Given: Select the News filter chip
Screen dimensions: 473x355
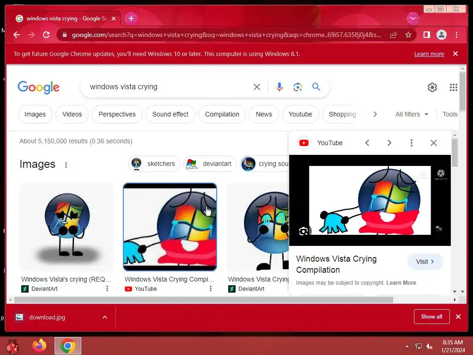Looking at the screenshot, I should (264, 115).
